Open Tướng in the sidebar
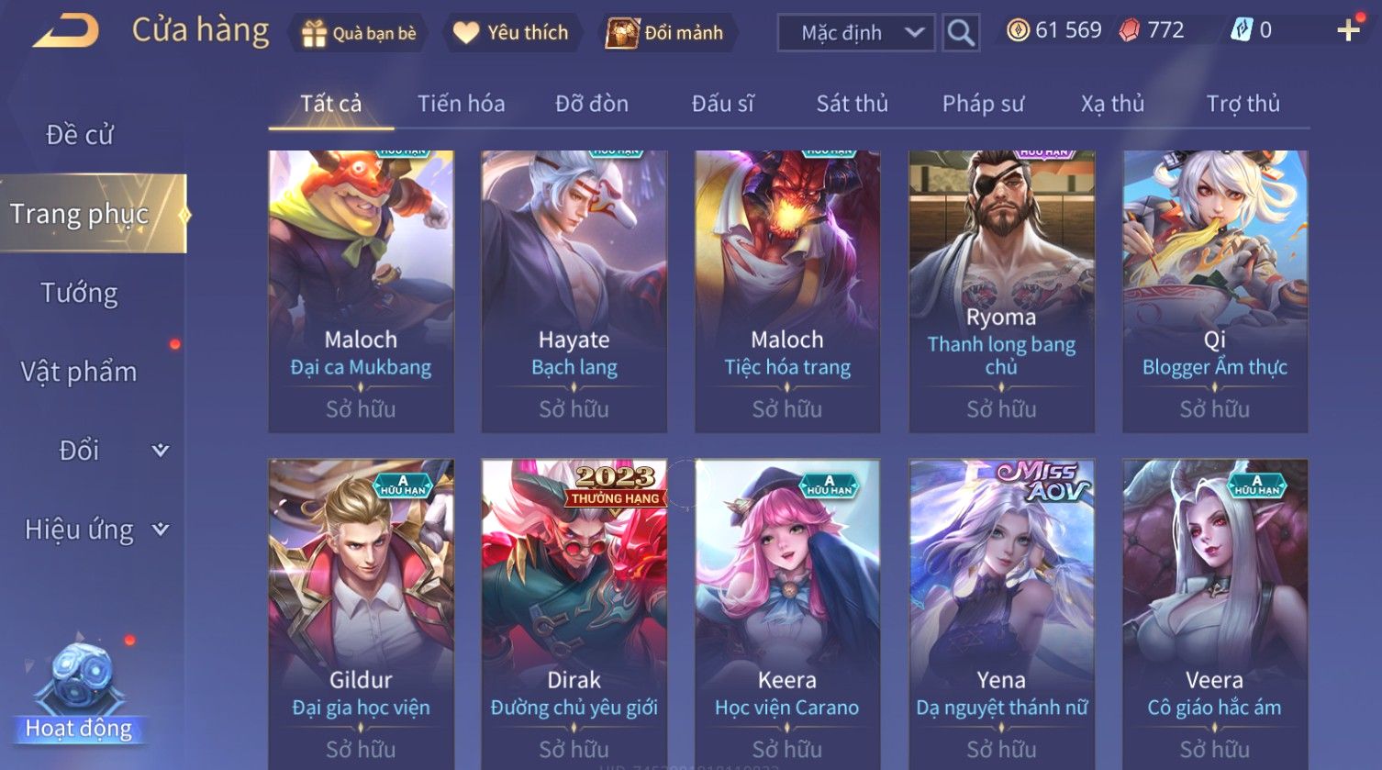The image size is (1382, 770). tap(80, 293)
